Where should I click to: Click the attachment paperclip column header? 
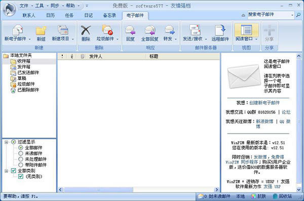(x=72, y=56)
